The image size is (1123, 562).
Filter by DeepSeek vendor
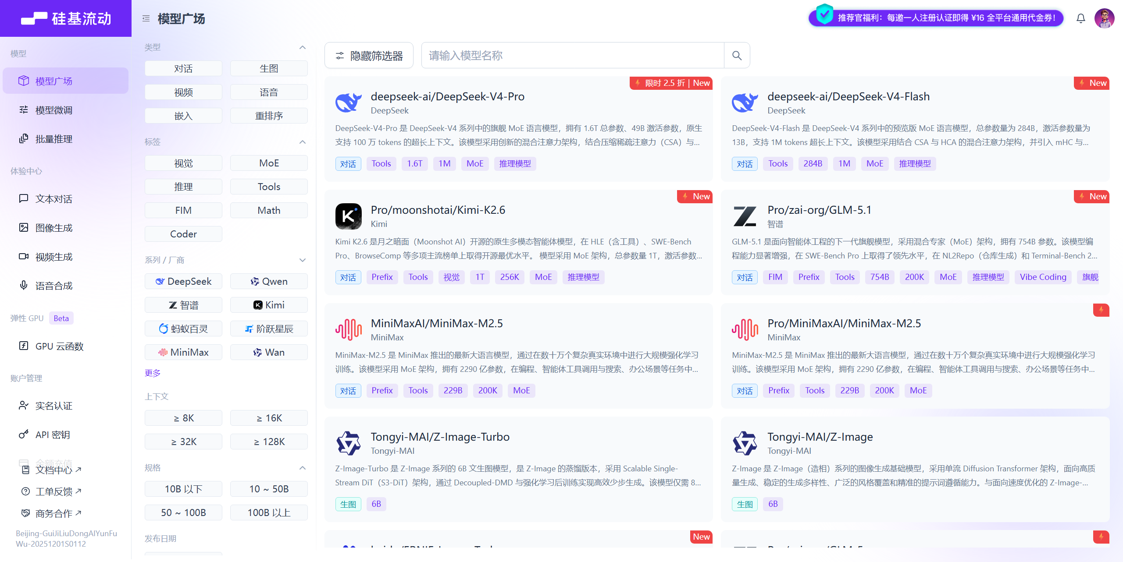[183, 281]
